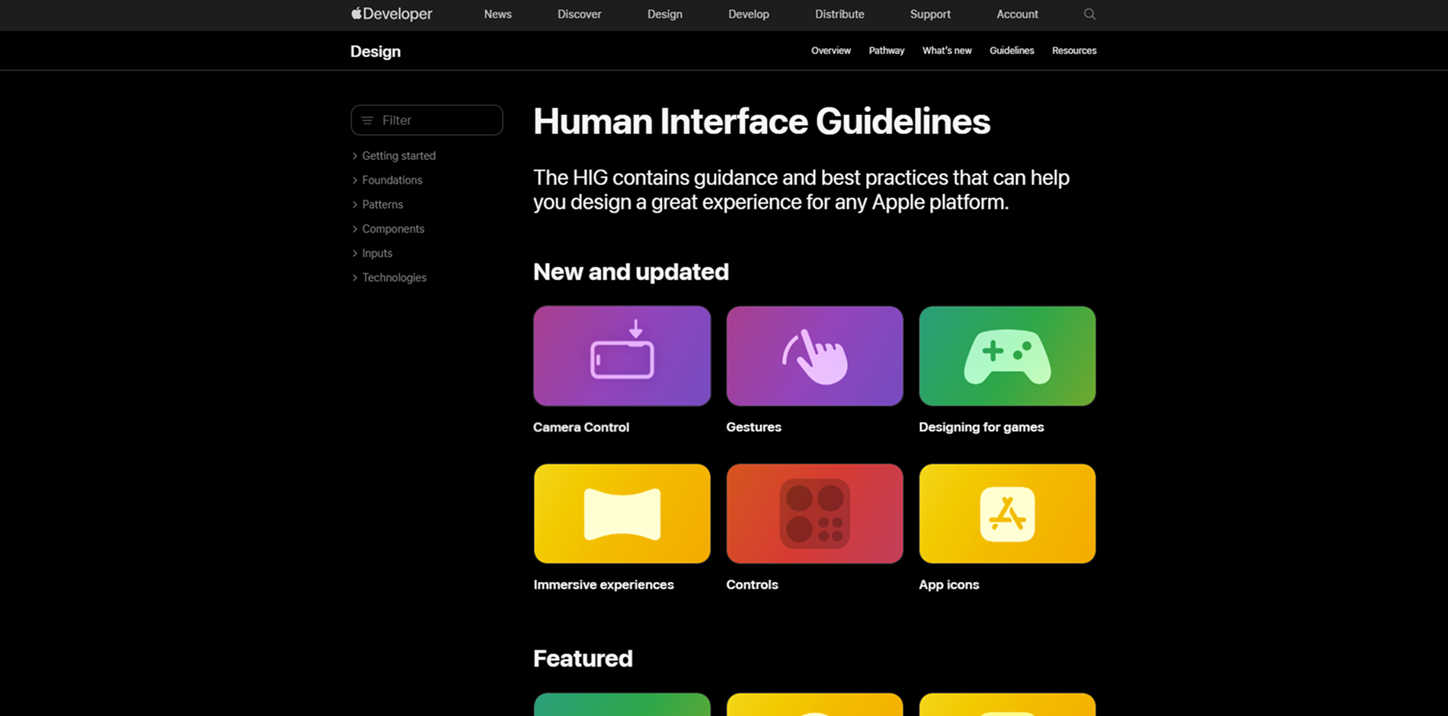Open the Immersive experiences card image
Image resolution: width=1448 pixels, height=716 pixels.
tap(622, 513)
